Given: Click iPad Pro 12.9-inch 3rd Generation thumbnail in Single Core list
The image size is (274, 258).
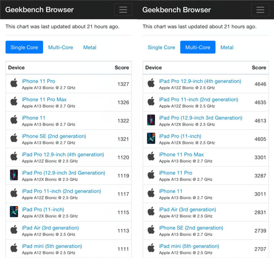Looking at the screenshot, I should pyautogui.click(x=14, y=175).
